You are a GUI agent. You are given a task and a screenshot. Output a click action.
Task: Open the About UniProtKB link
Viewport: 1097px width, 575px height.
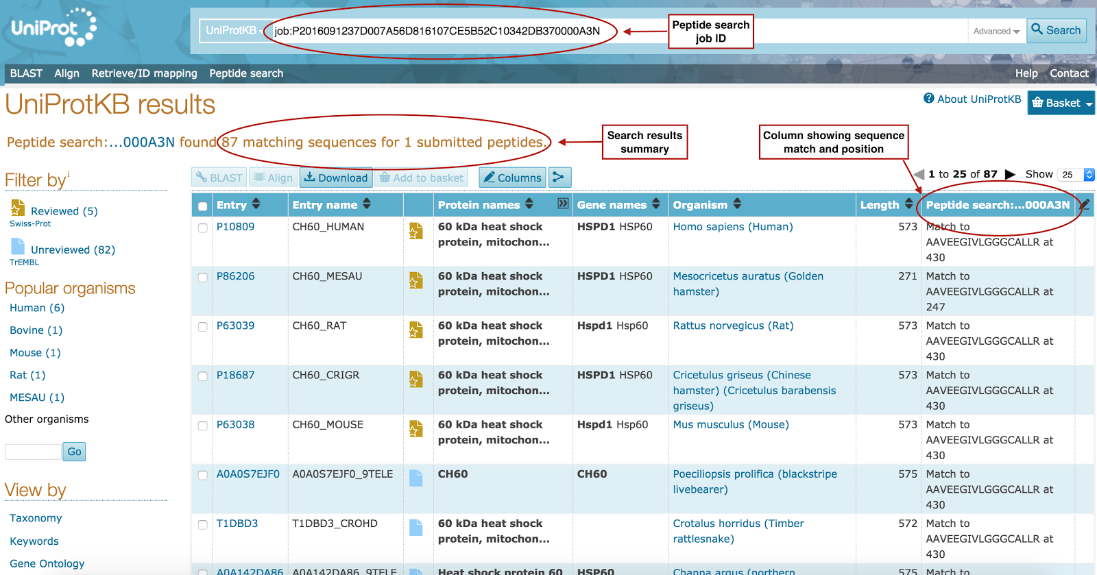click(979, 99)
